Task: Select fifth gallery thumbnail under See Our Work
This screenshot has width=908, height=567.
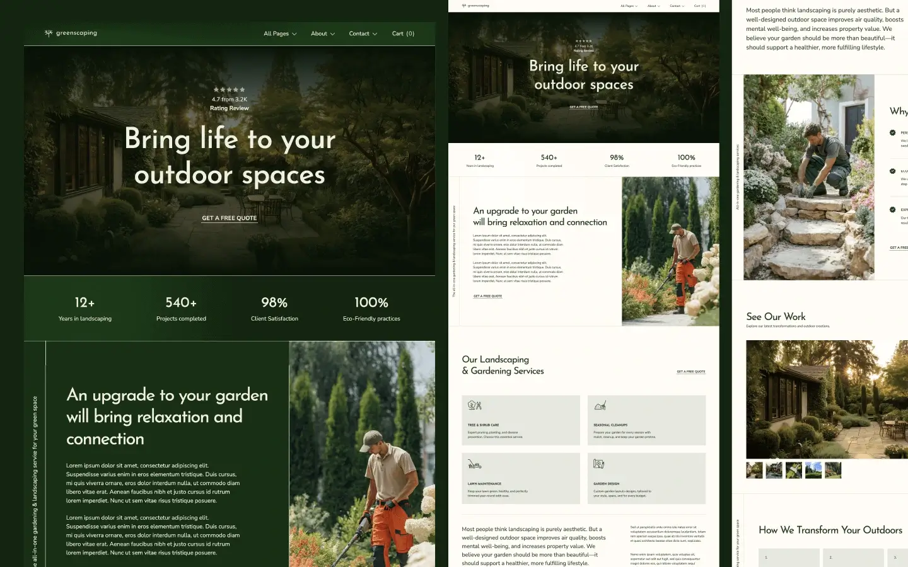Action: pos(833,470)
